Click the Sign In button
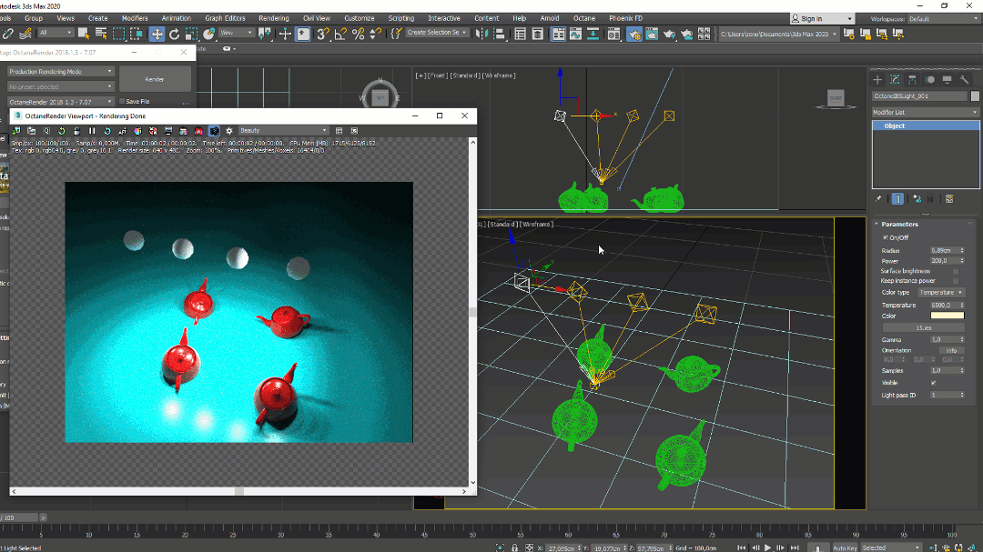Screen dimensions: 983x552 click(822, 19)
